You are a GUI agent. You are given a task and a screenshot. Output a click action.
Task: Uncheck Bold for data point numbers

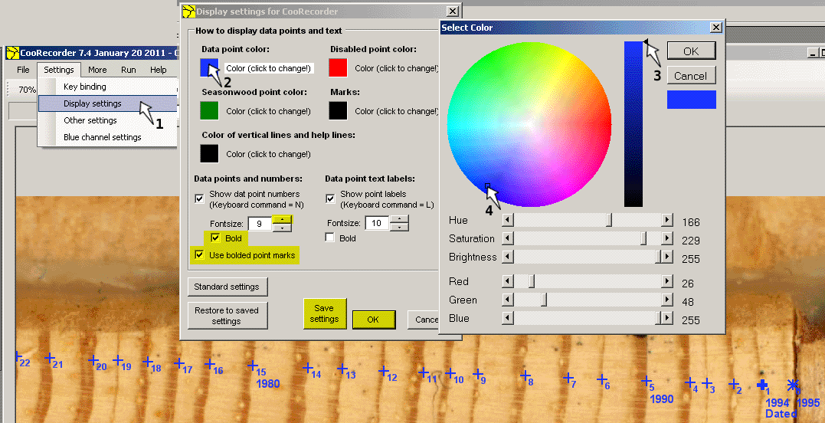coord(215,238)
